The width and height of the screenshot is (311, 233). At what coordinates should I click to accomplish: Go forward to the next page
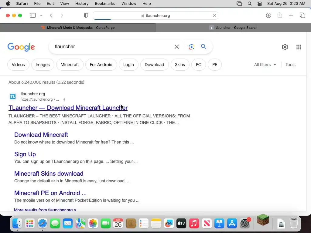(x=62, y=15)
